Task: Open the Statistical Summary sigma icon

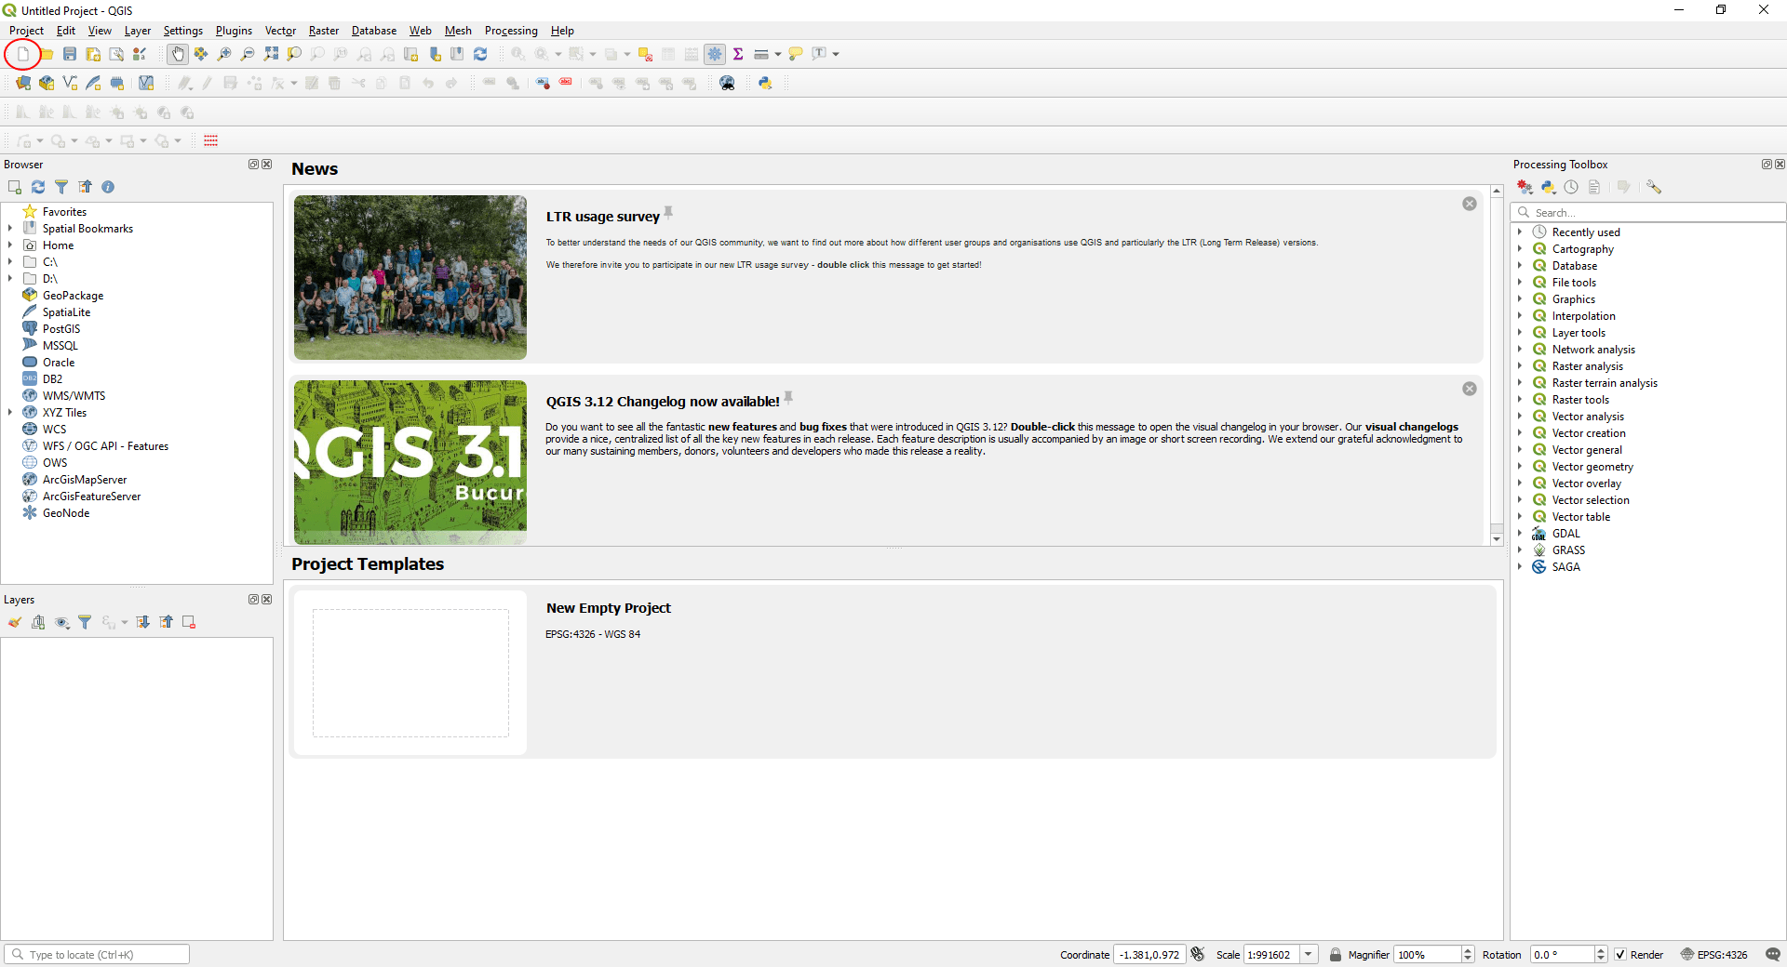Action: [x=738, y=54]
